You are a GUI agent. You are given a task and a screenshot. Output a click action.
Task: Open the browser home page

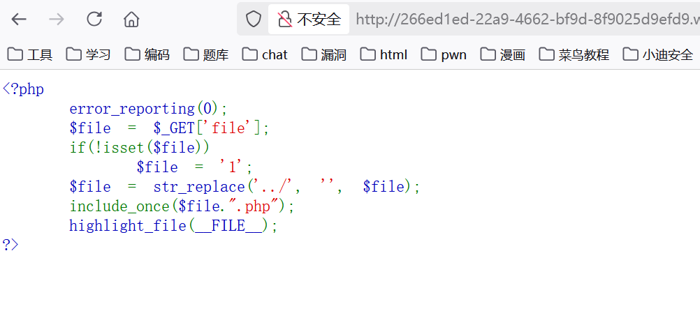tap(132, 19)
